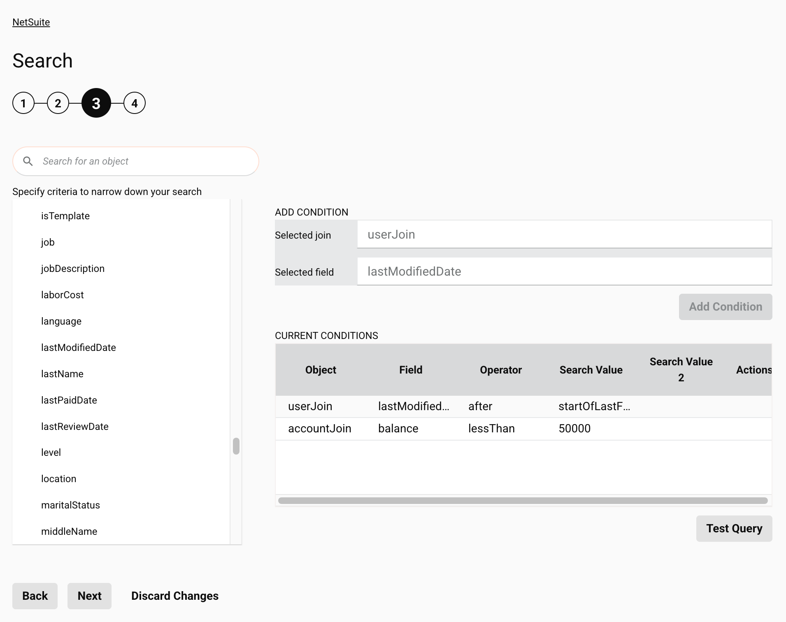Screen dimensions: 786x622
Task: Open the NetSuite breadcrumb link
Action: (31, 22)
